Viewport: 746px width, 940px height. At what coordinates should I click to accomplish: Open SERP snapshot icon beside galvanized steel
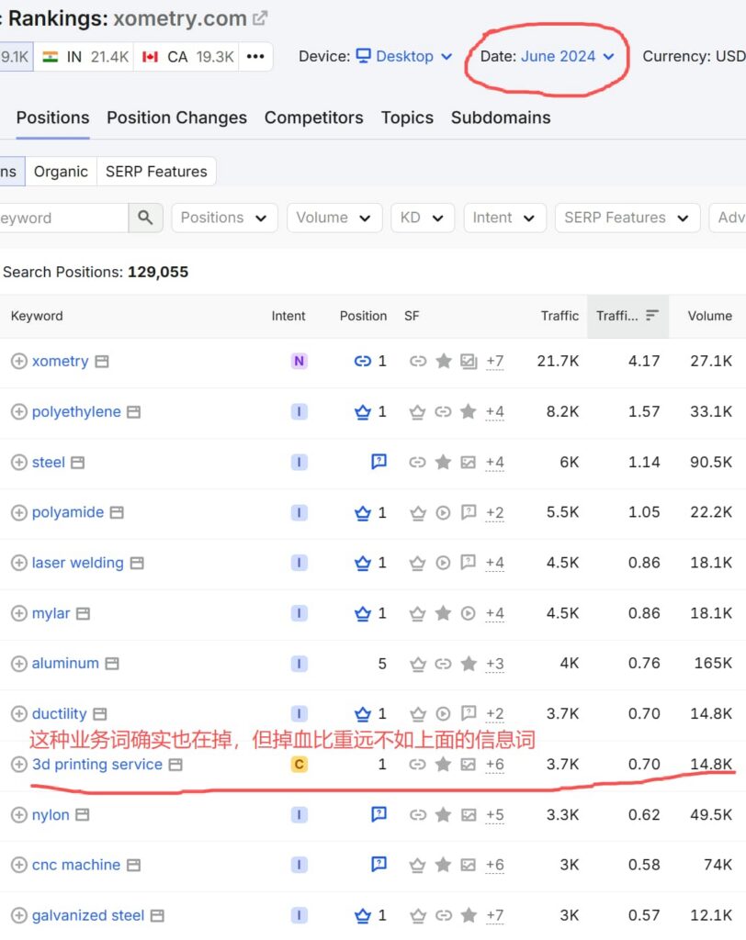(x=157, y=915)
